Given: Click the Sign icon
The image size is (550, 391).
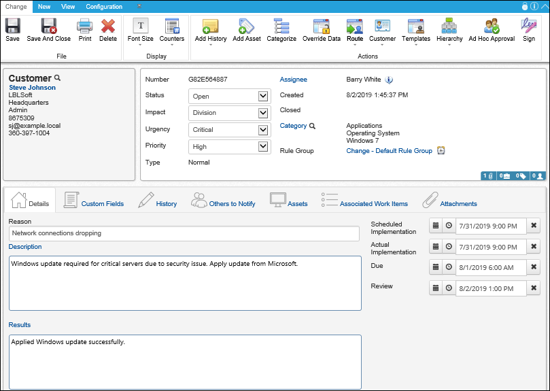Looking at the screenshot, I should [529, 27].
